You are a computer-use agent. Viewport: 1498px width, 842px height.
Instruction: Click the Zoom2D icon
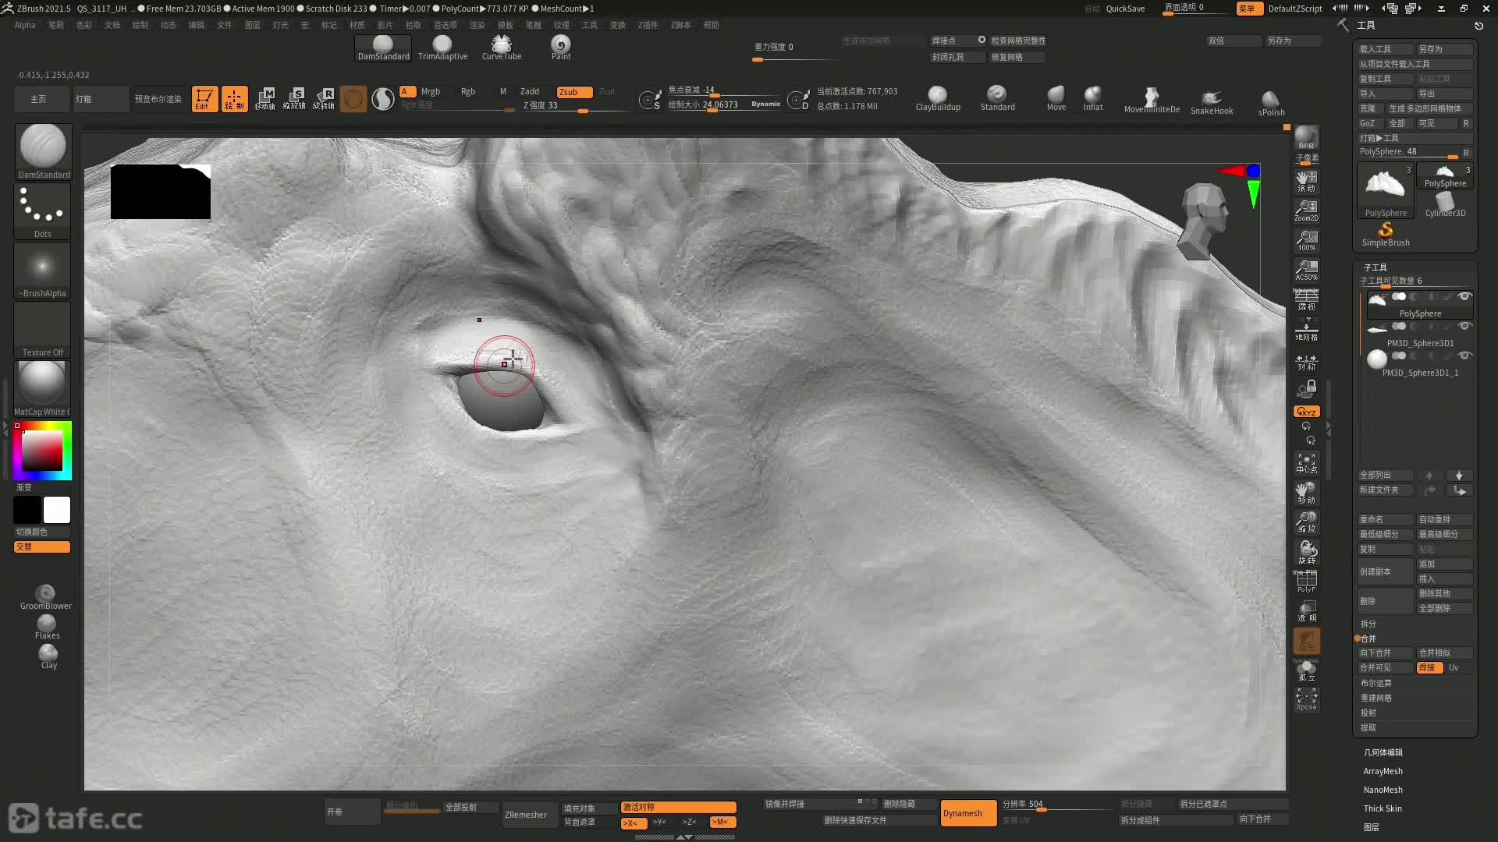coord(1306,210)
